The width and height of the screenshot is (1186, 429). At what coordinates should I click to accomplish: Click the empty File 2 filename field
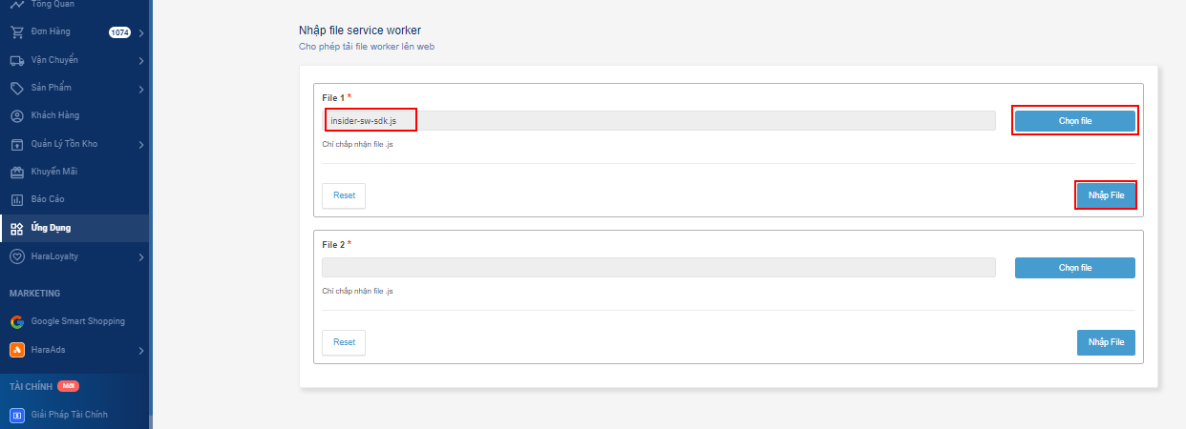(x=658, y=268)
